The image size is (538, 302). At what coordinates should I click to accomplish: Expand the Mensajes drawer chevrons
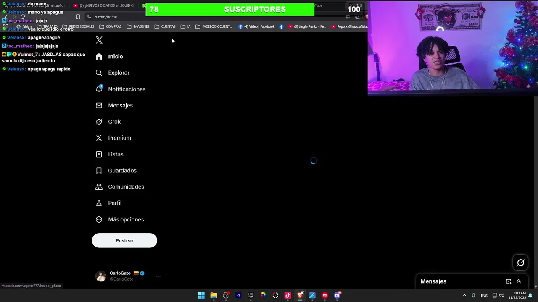(x=519, y=281)
